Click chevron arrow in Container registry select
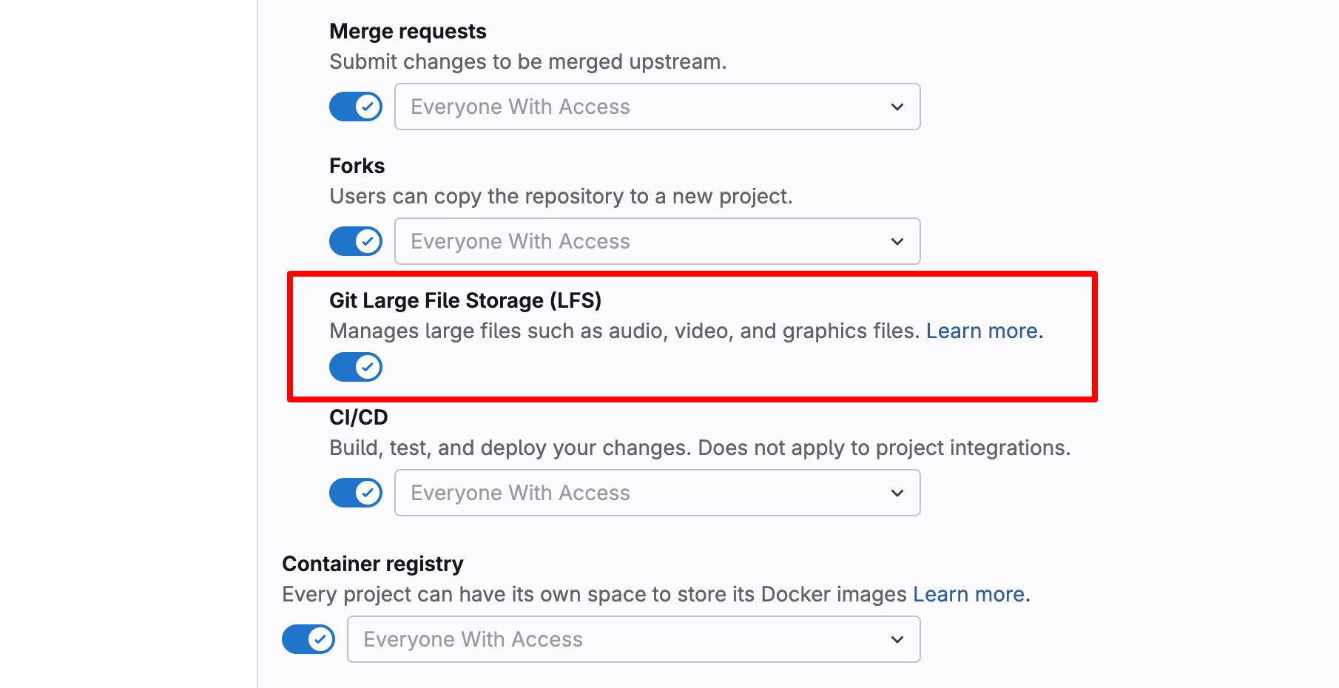Screen dimensions: 1339x688 (x=897, y=640)
